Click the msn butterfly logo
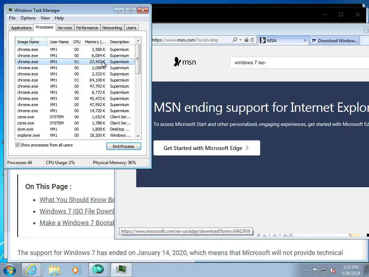Screen dimensions: 369x277 coord(185,62)
